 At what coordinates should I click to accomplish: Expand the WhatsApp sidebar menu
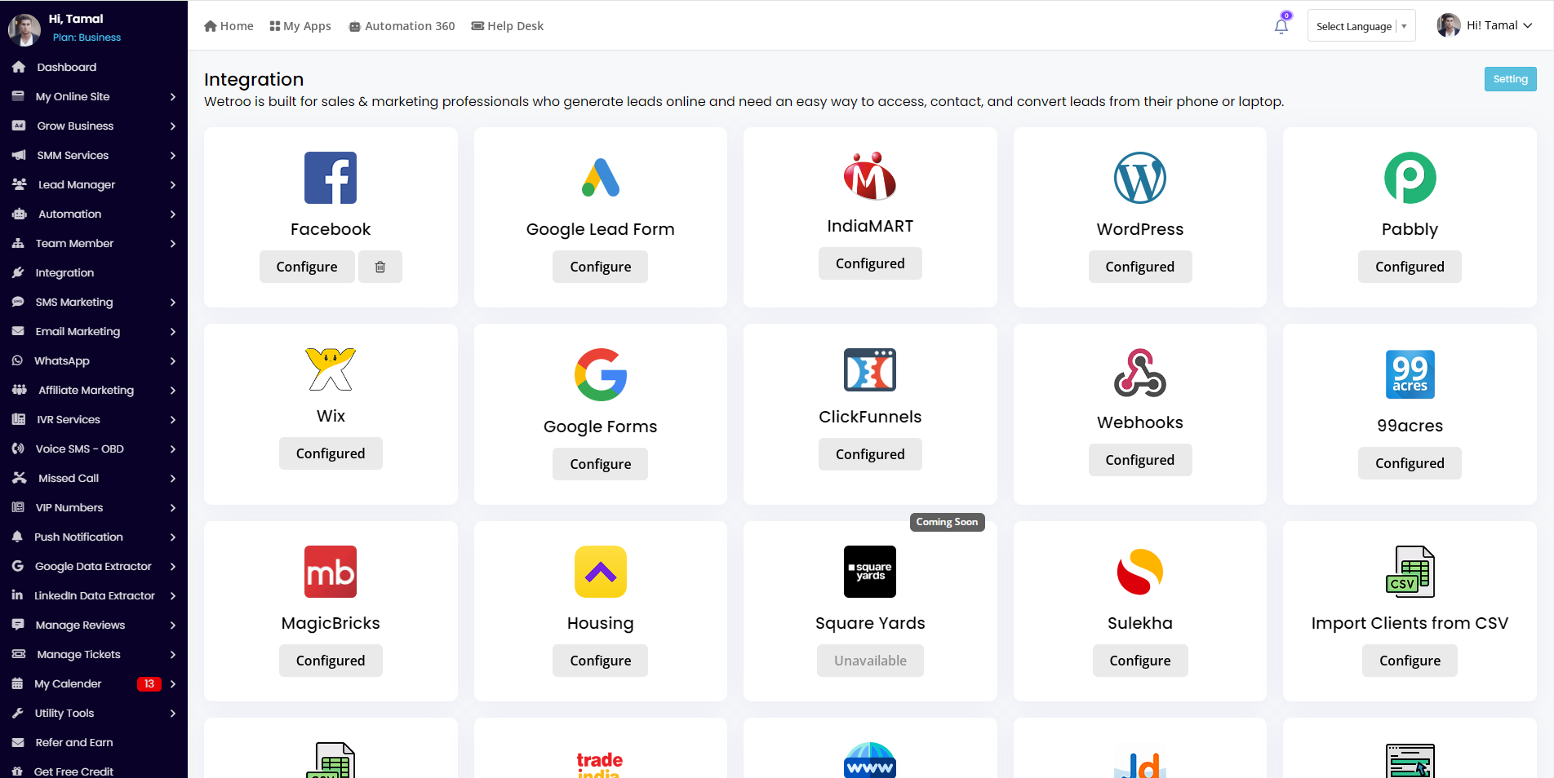94,360
